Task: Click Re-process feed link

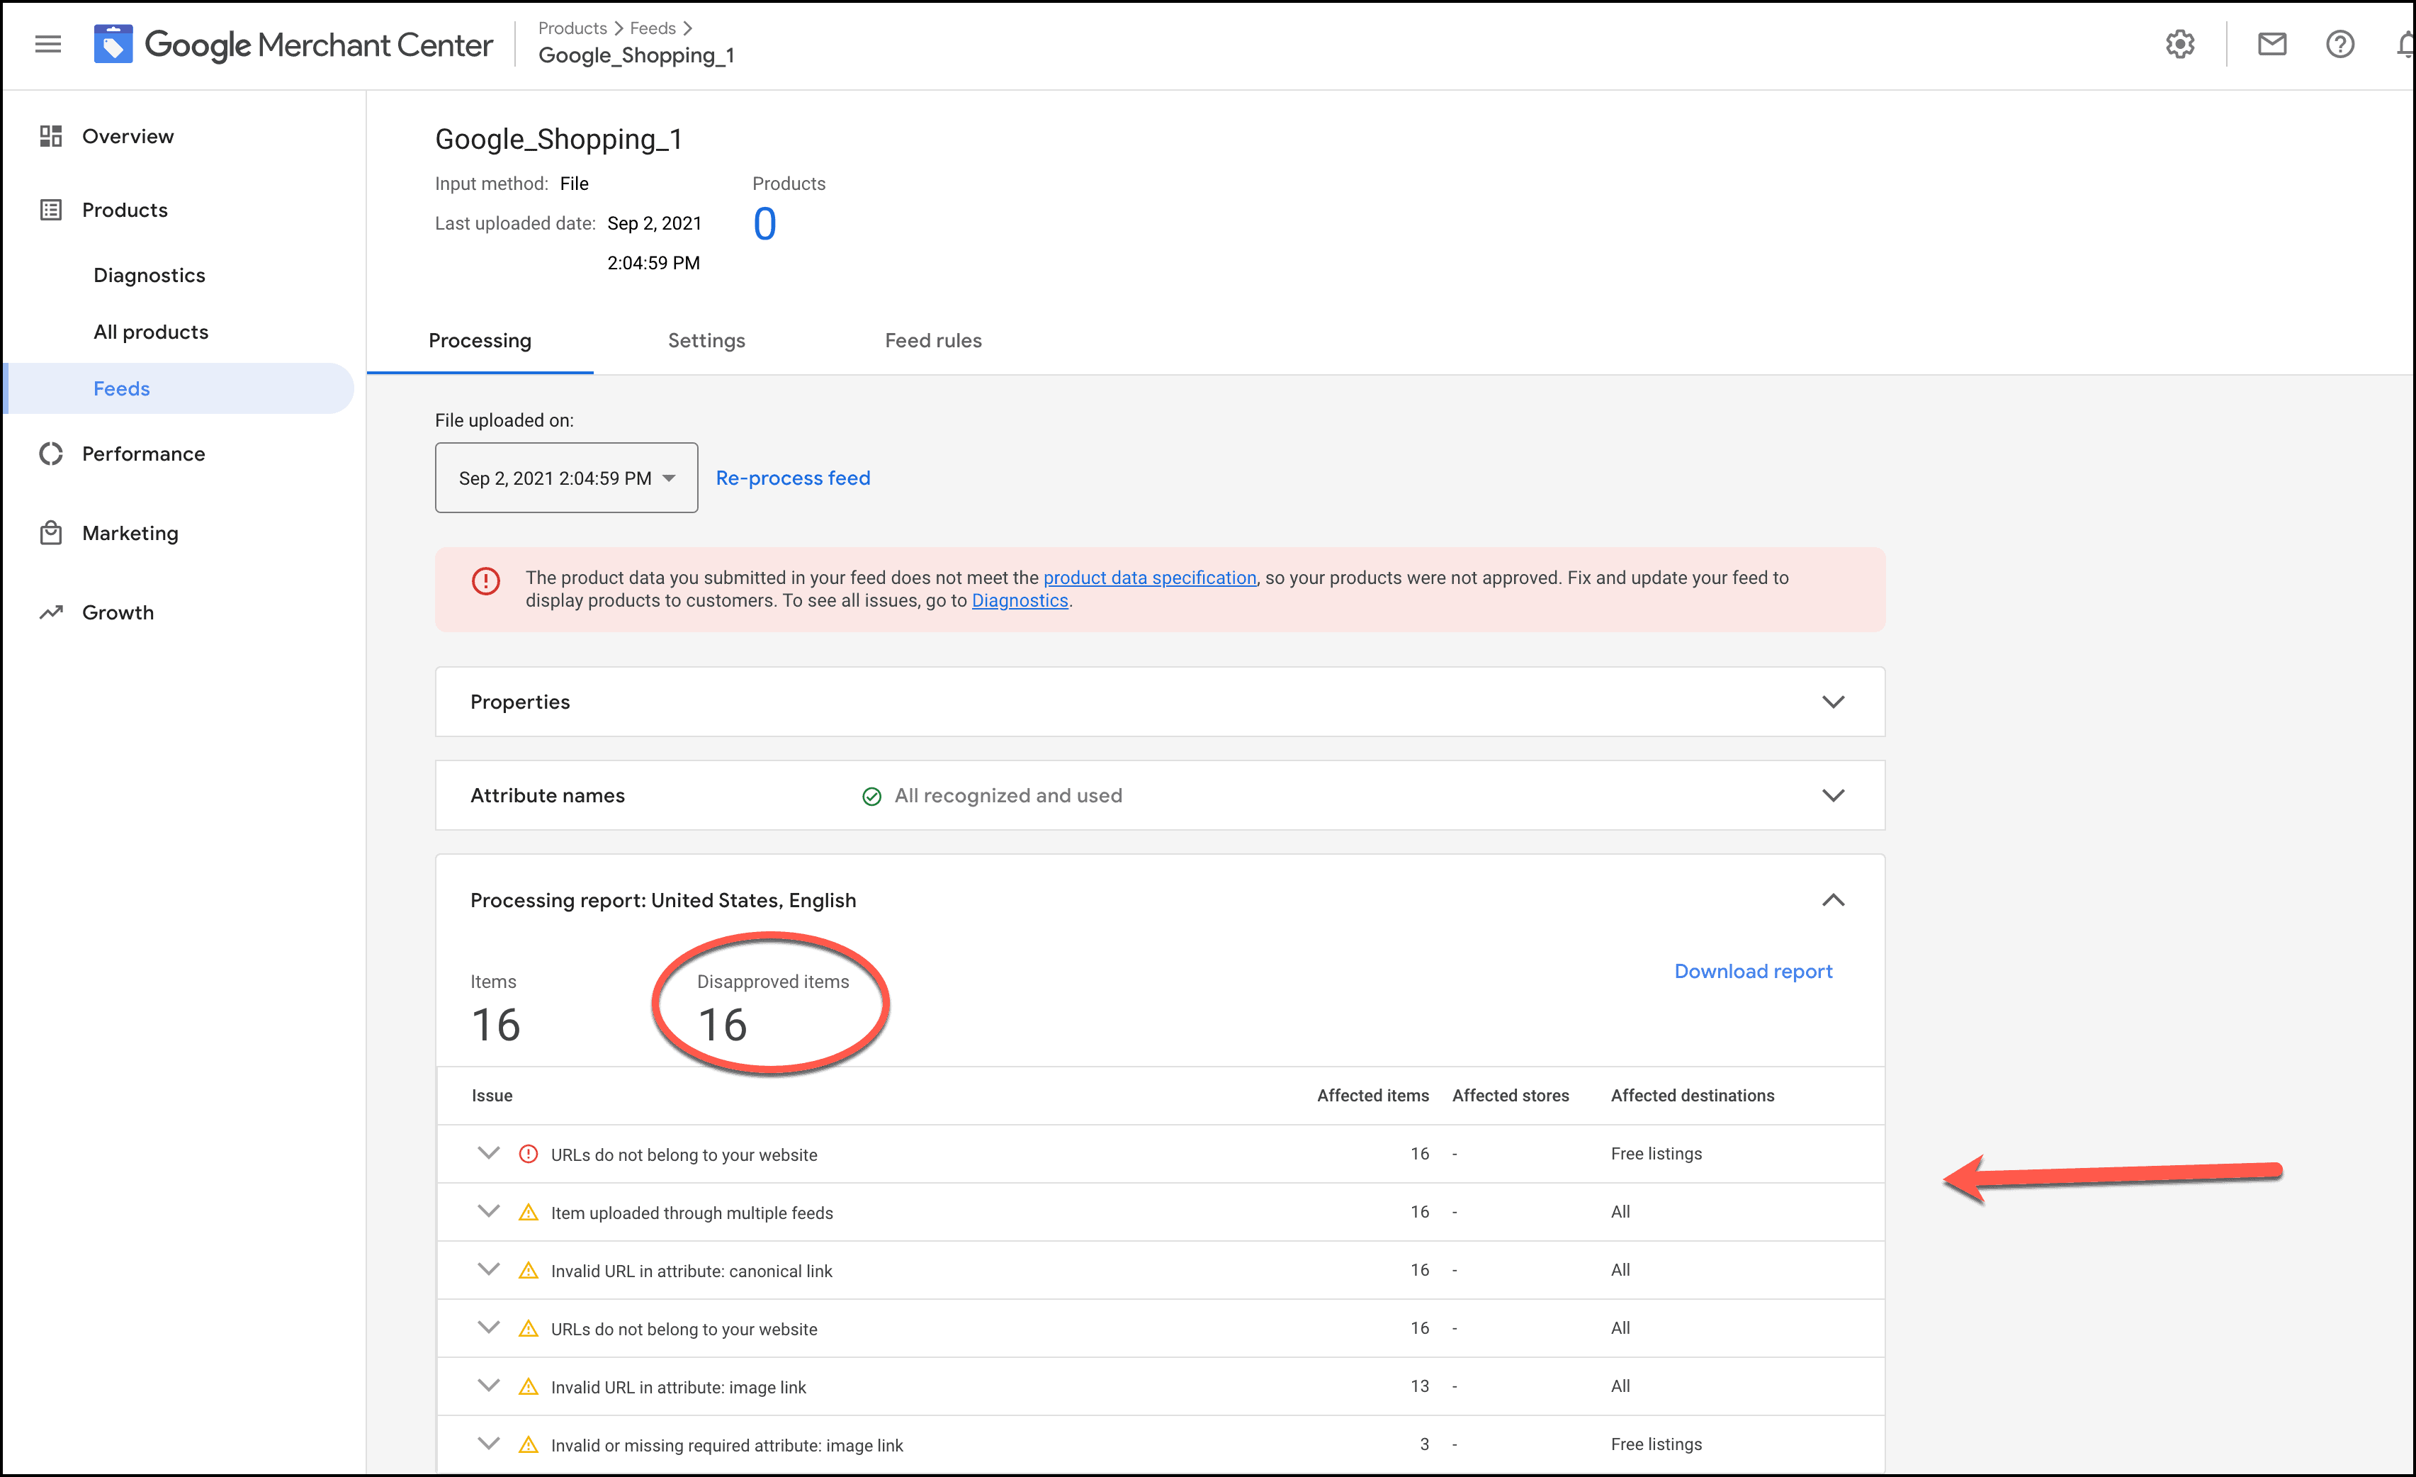Action: click(x=792, y=478)
